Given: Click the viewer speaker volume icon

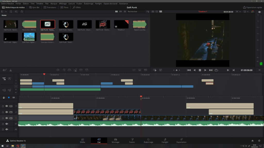Looking at the screenshot, I should (x=259, y=12).
